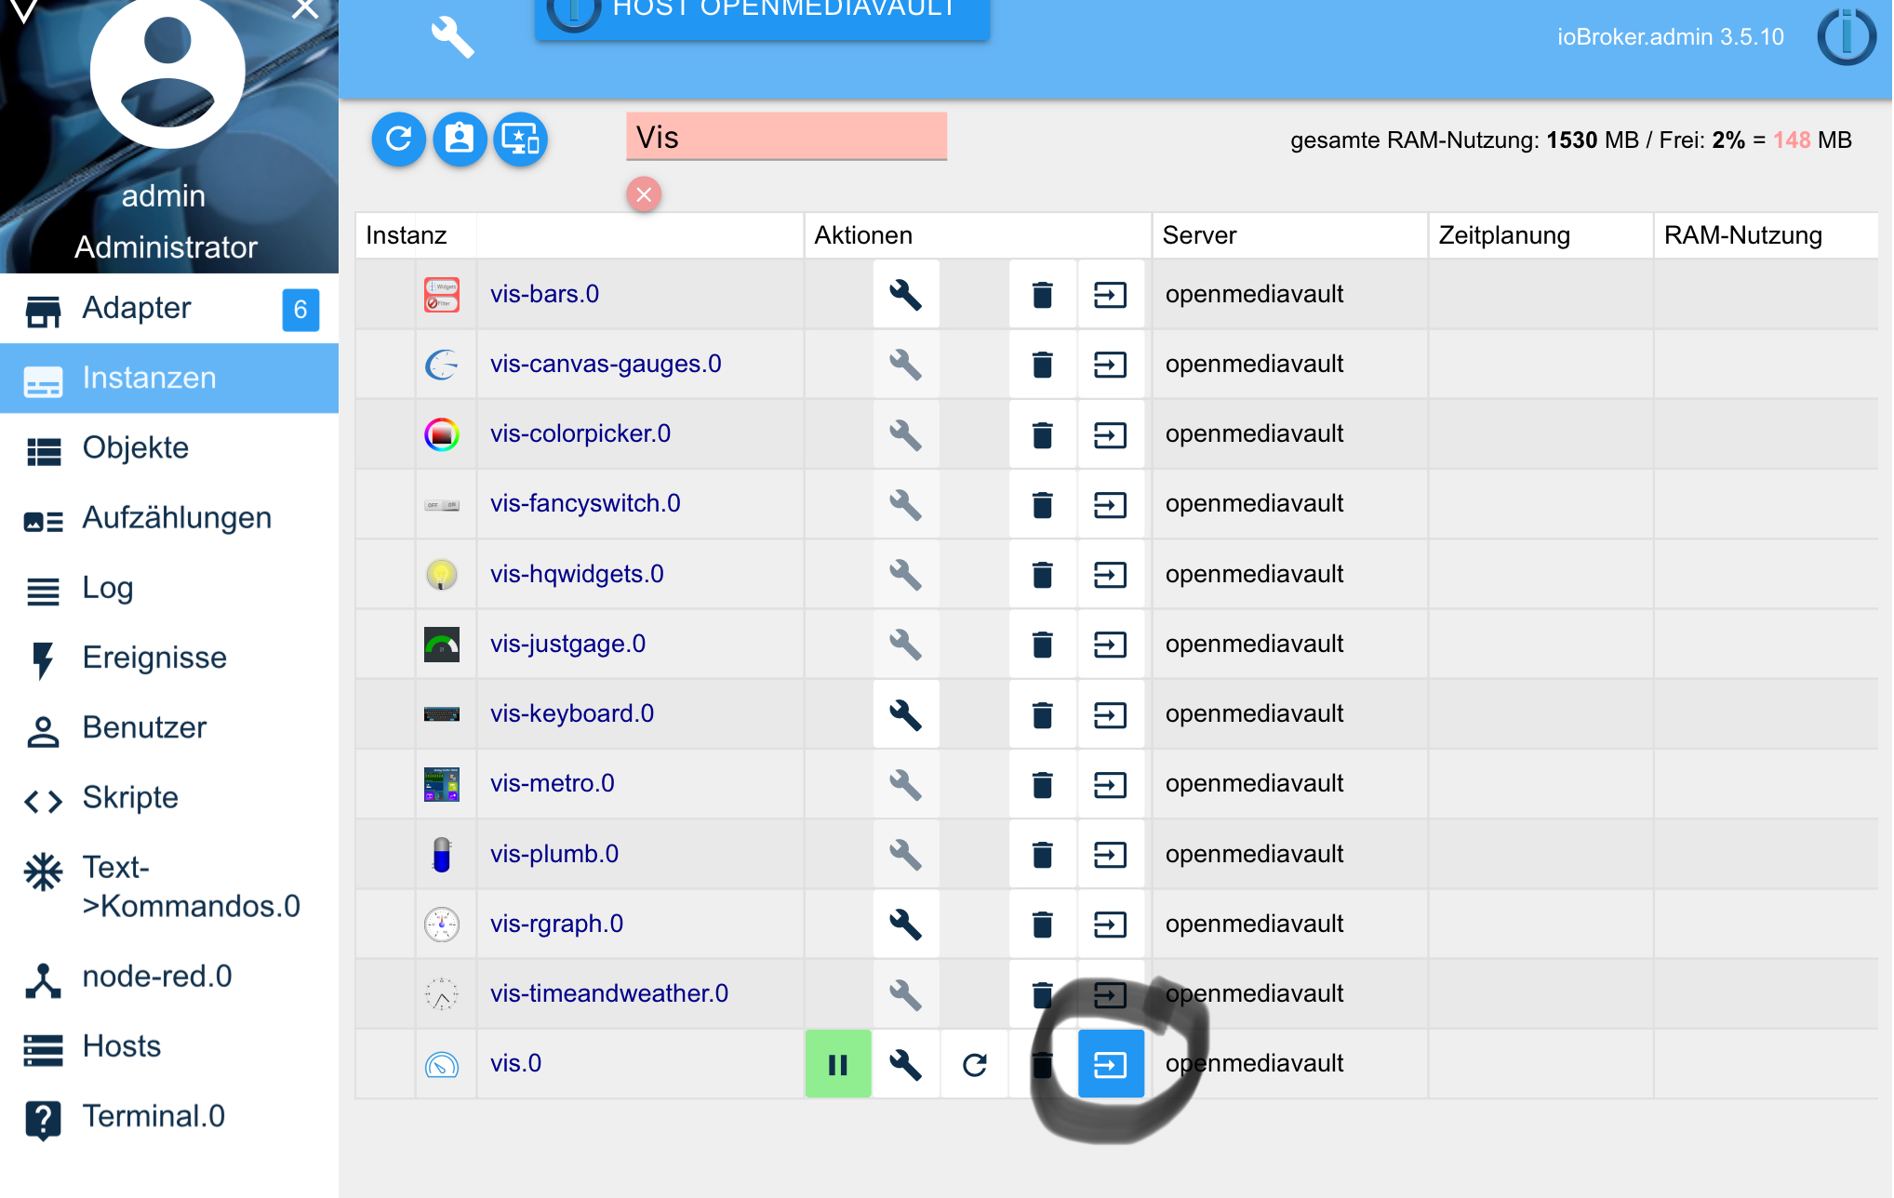Image resolution: width=1894 pixels, height=1198 pixels.
Task: Delete the vis-metro.0 instance
Action: [1042, 784]
